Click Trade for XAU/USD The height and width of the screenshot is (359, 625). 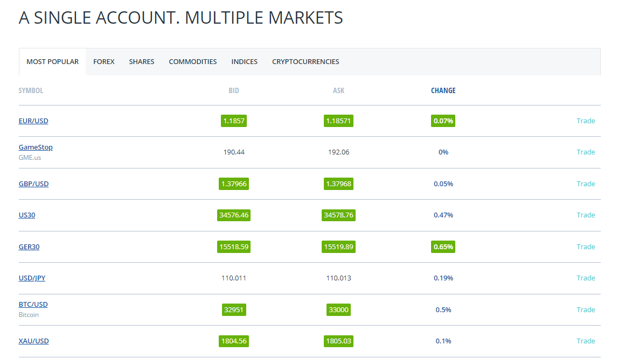[586, 341]
